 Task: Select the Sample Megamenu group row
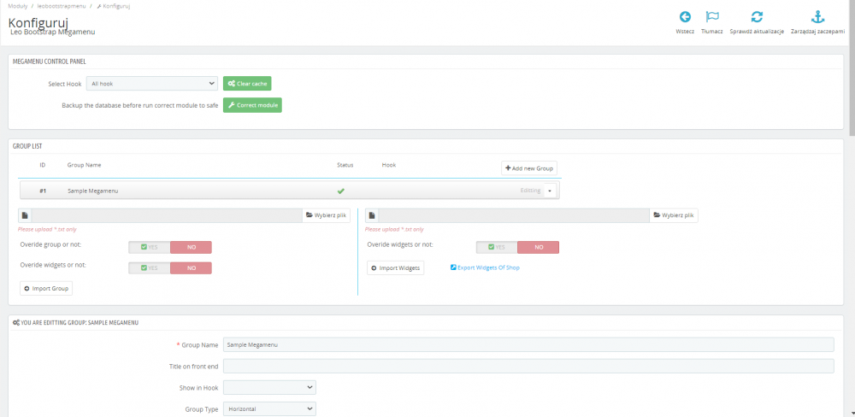click(290, 191)
